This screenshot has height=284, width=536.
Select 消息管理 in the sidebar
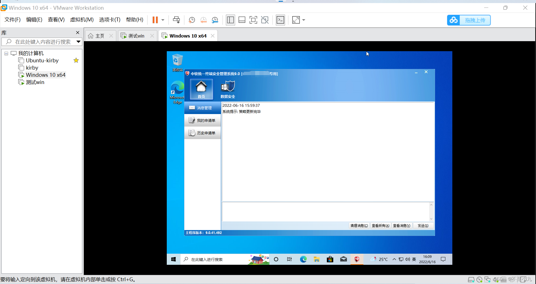point(203,108)
